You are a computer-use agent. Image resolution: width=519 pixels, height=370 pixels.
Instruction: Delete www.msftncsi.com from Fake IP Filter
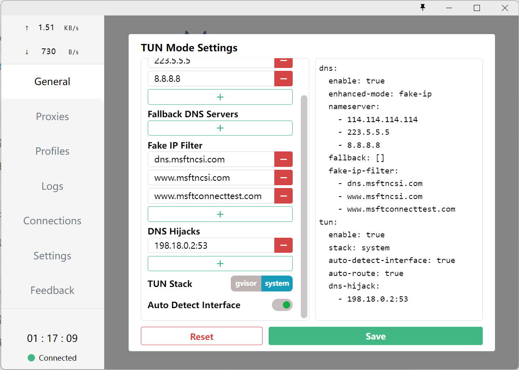point(283,177)
